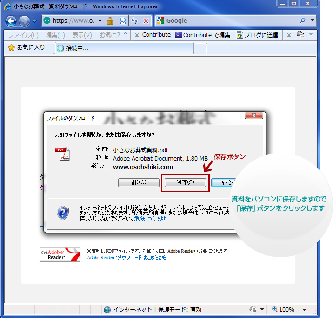Click the file name 小さなお葬式資料.pdf text
The image size is (333, 318).
[140, 150]
